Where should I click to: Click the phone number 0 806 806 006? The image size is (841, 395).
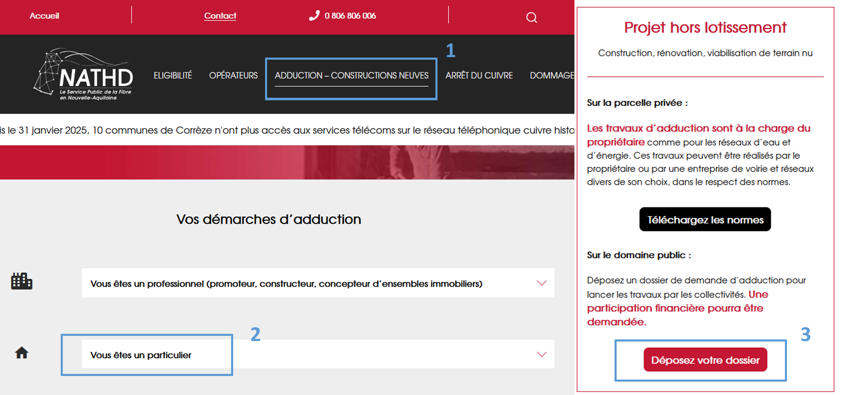click(x=350, y=16)
